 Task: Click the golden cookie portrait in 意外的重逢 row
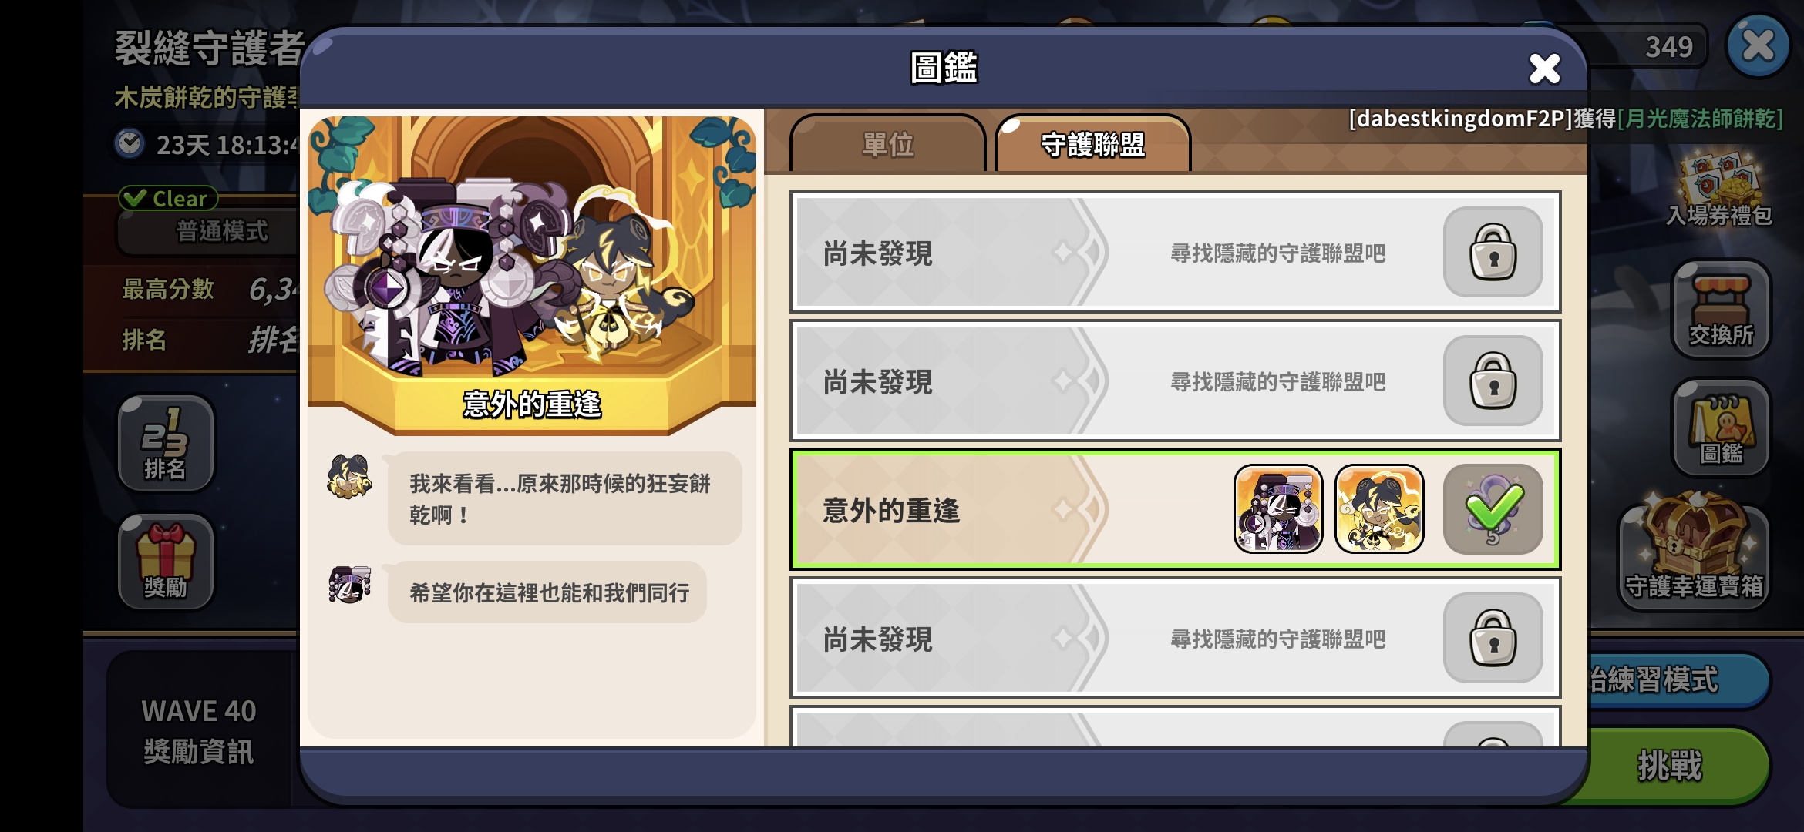tap(1379, 509)
